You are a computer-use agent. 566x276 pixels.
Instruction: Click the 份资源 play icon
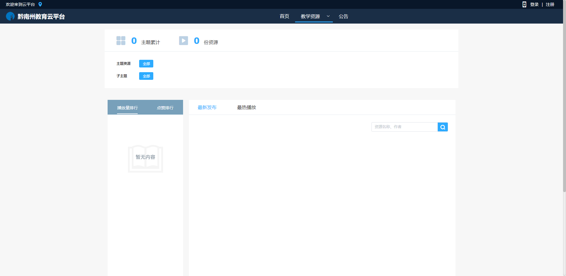coord(183,41)
